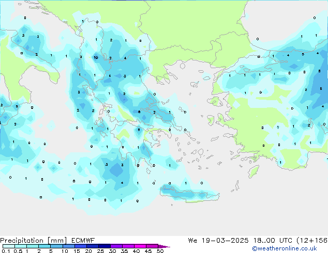Select the 5–10 mm legend color swatch
Screen dimensions: 328x253
click(x=57, y=246)
